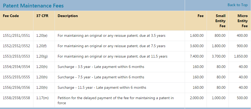This screenshot has height=109, width=251.
Task: Select the 37 CFR column header
Action: click(x=42, y=16)
